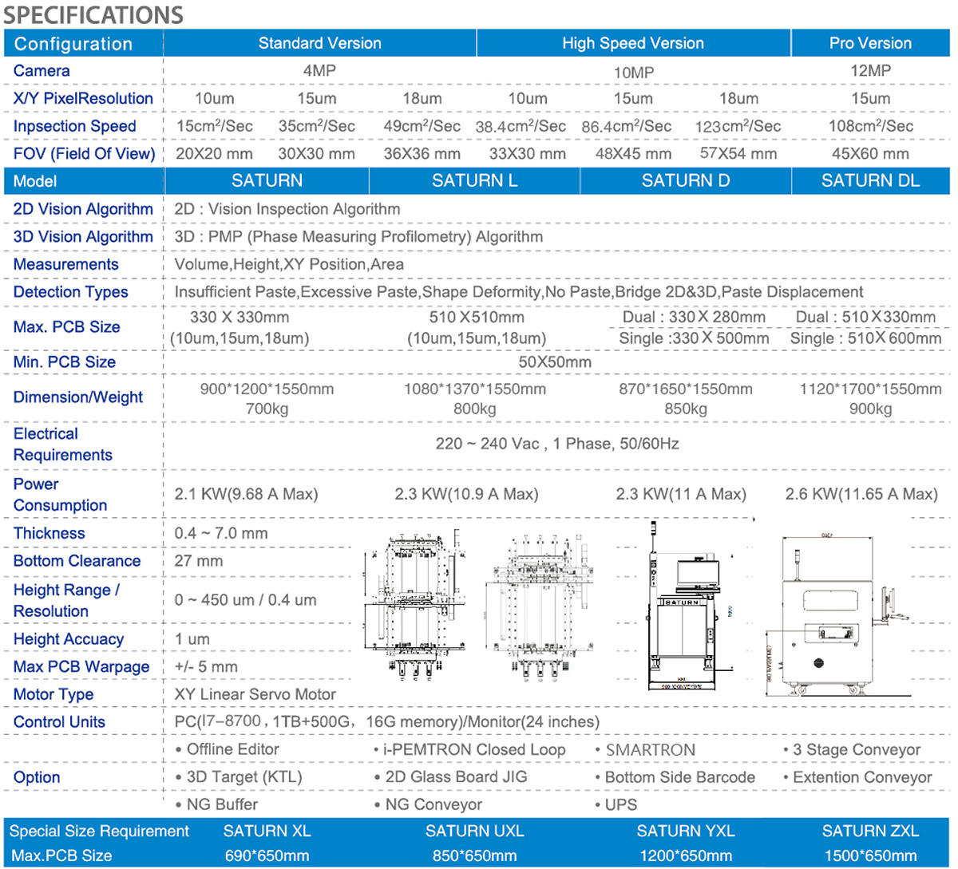Click the SATURN DL model header
Image resolution: width=958 pixels, height=869 pixels.
[x=870, y=181]
